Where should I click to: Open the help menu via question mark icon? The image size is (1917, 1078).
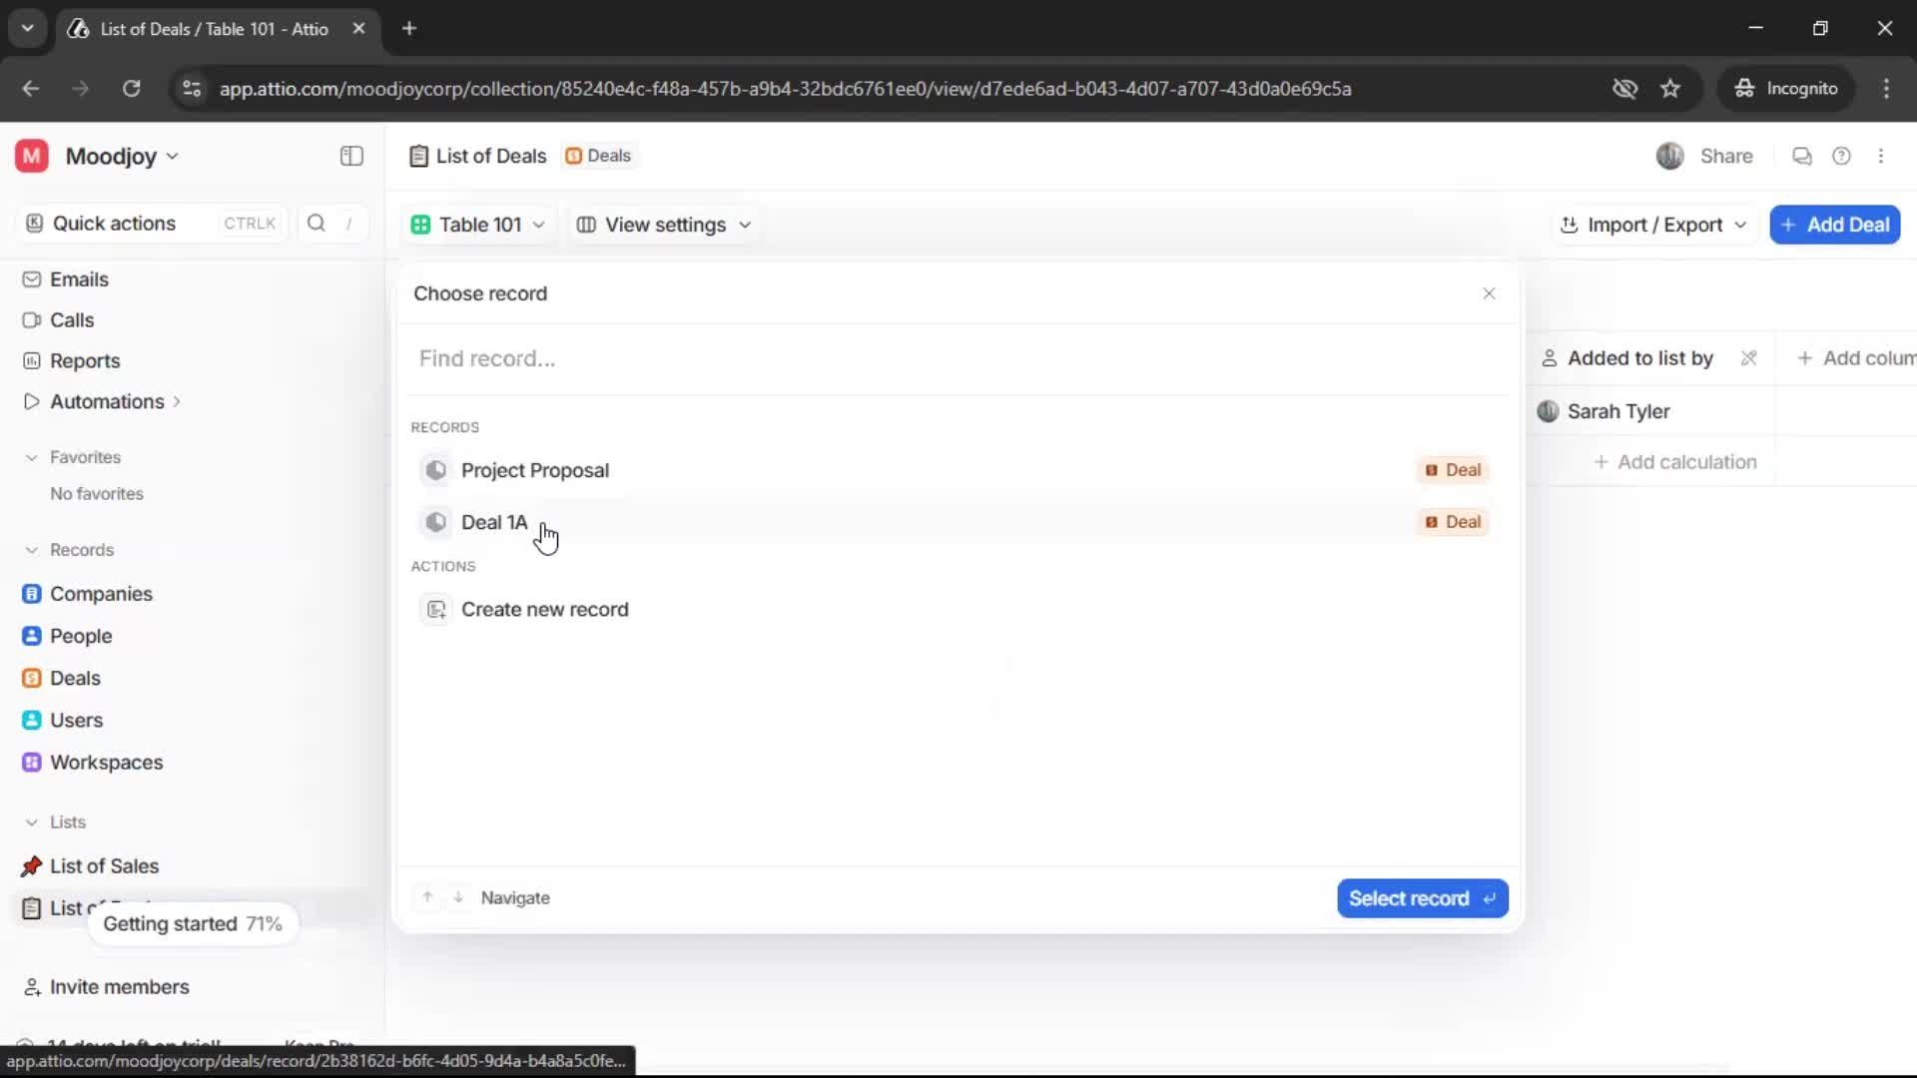pos(1842,156)
